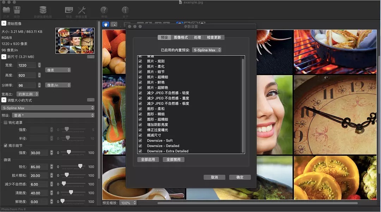Switch to the 检查更新 tab
Image resolution: width=381 pixels, height=212 pixels.
[214, 37]
